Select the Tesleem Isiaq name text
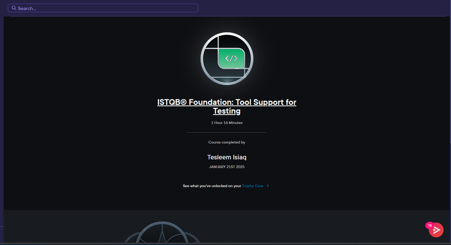 pyautogui.click(x=227, y=157)
